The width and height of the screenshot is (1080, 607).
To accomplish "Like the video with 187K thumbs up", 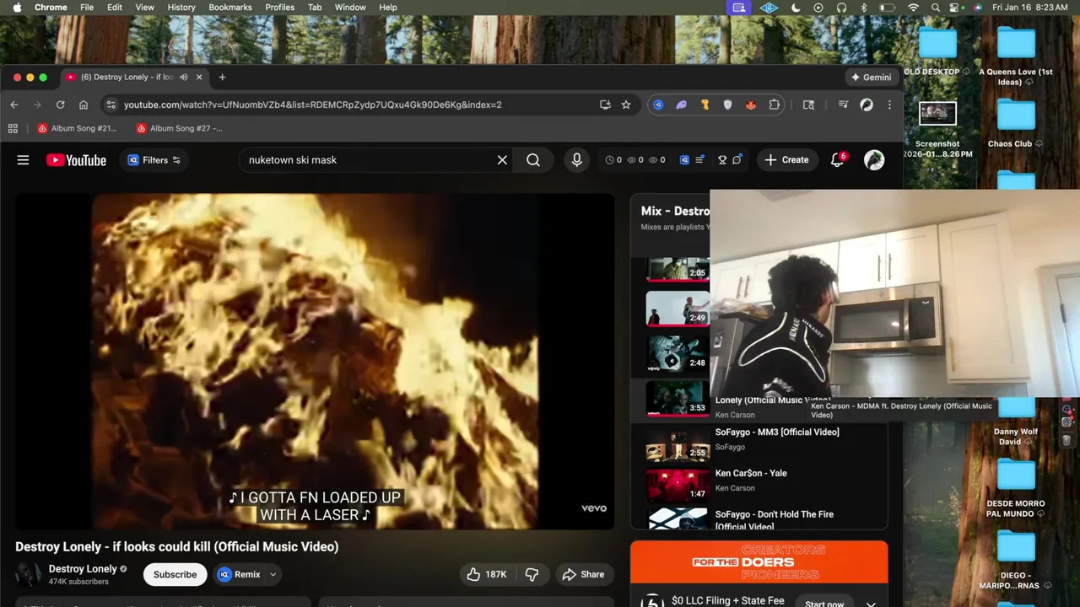I will coord(487,574).
